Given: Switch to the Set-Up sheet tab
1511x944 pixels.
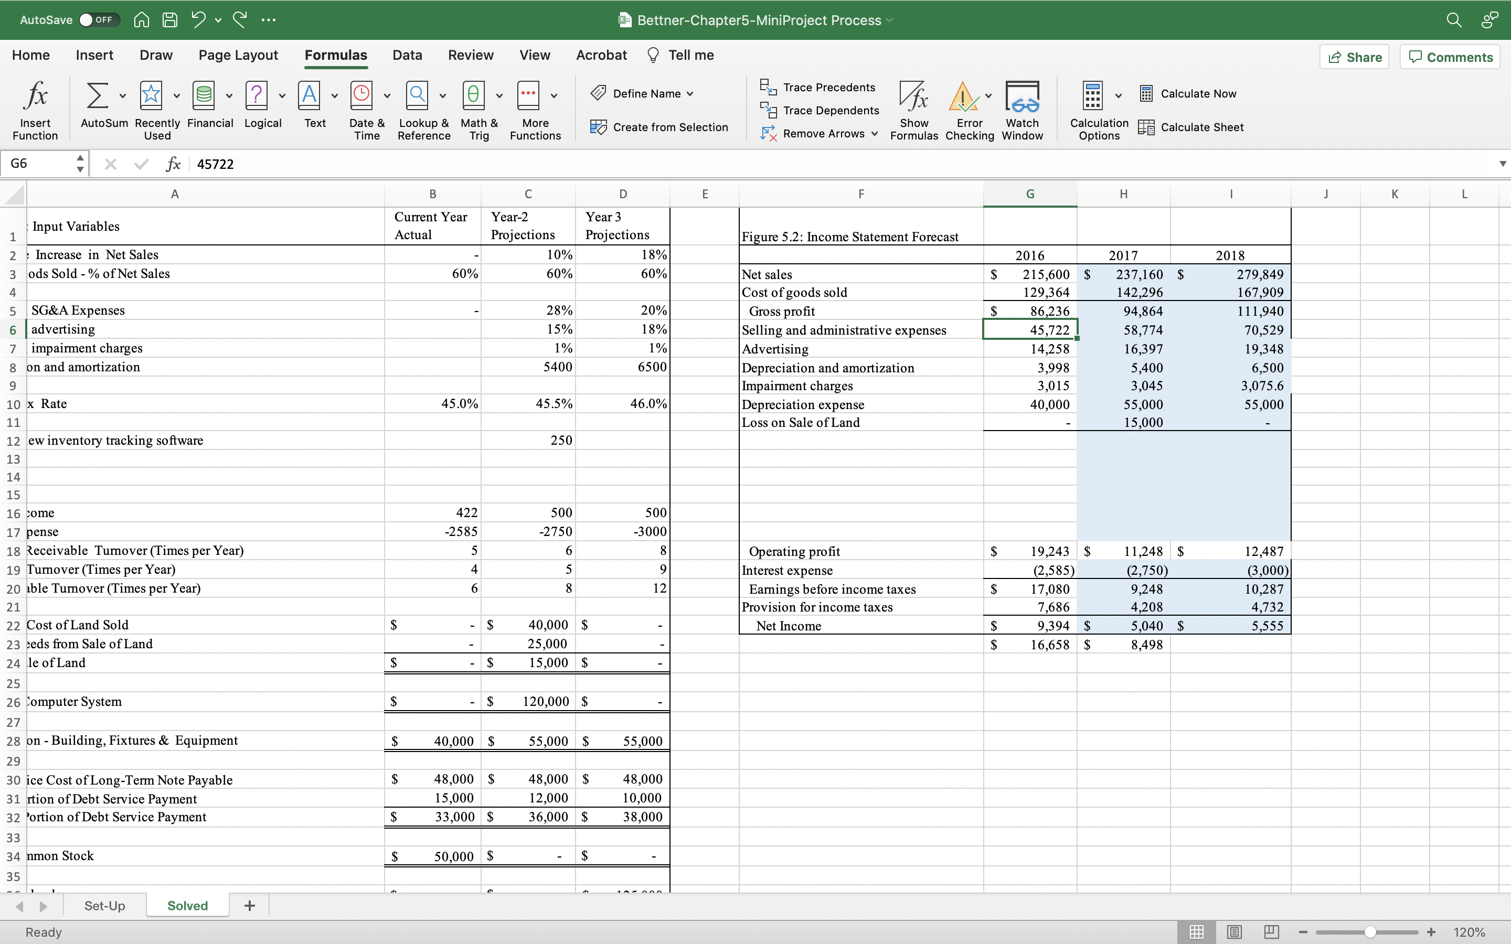Looking at the screenshot, I should 104,905.
